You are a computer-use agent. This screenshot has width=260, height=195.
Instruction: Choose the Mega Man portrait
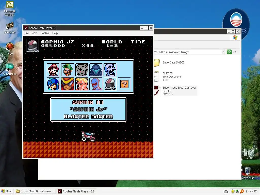(x=53, y=84)
